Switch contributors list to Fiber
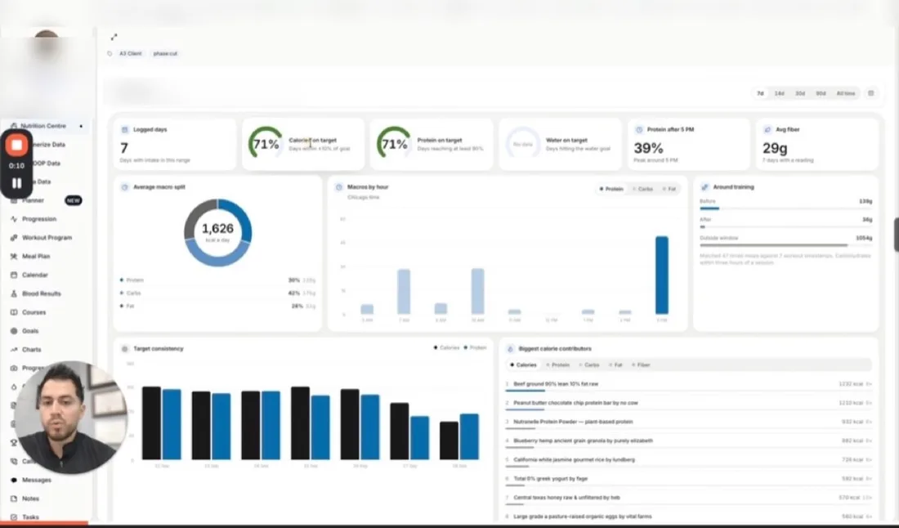Image resolution: width=899 pixels, height=528 pixels. tap(641, 365)
